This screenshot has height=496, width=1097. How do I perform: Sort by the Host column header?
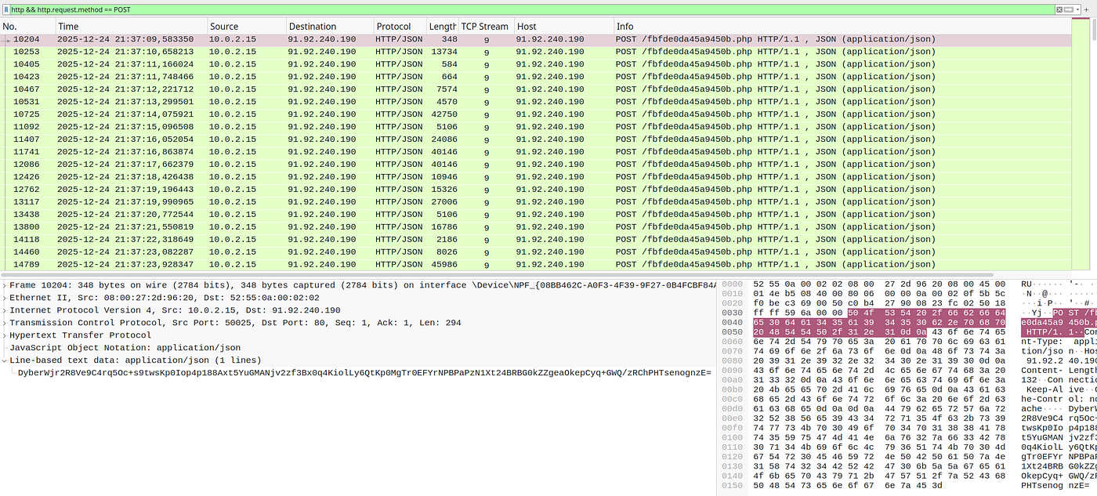point(564,27)
